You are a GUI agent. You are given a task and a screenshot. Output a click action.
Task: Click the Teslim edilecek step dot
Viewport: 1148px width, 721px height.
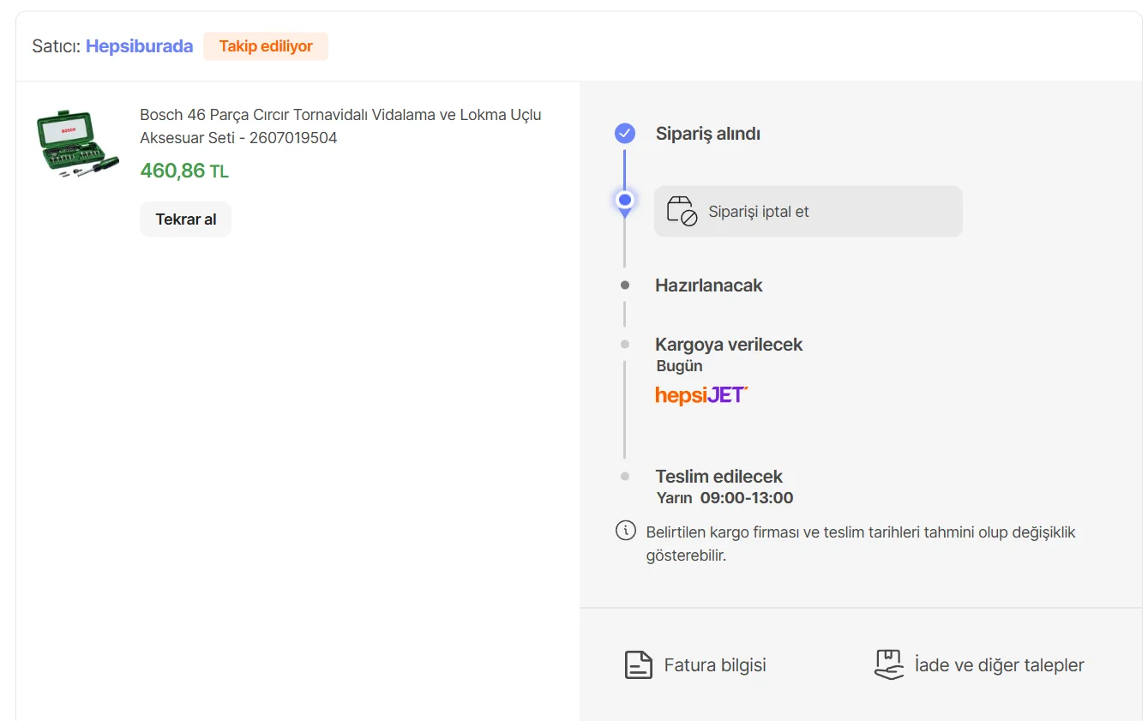pos(625,477)
